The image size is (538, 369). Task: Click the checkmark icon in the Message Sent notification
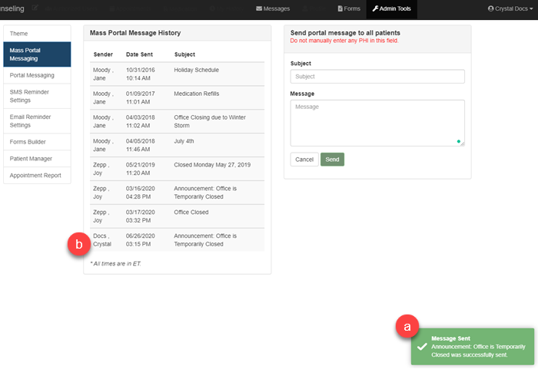click(422, 347)
